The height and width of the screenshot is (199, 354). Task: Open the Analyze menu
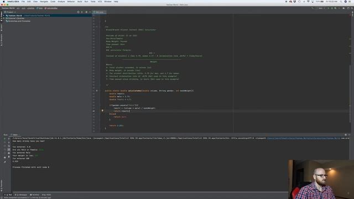coord(61,1)
